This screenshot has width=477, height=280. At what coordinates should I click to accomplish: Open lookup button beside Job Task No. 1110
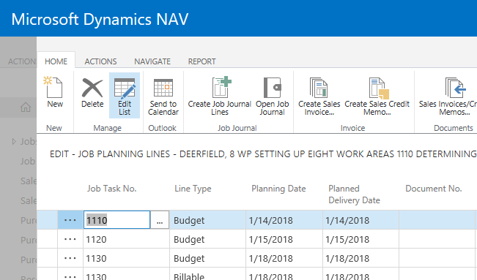160,220
